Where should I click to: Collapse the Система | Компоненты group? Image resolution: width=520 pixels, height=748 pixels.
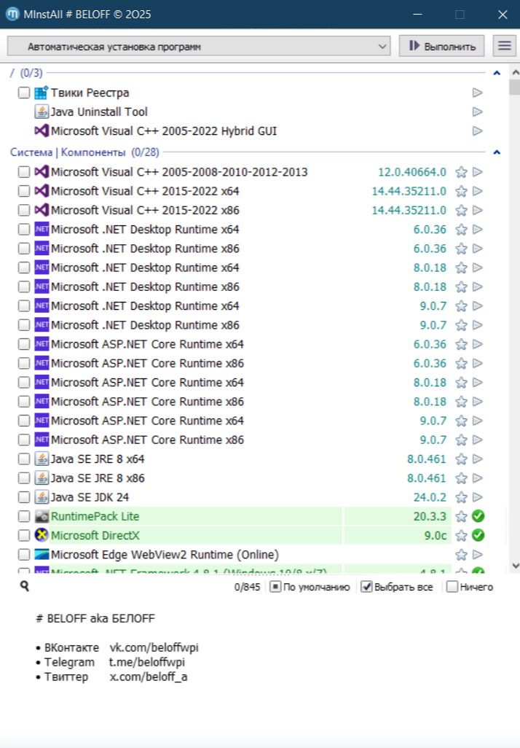pos(497,152)
